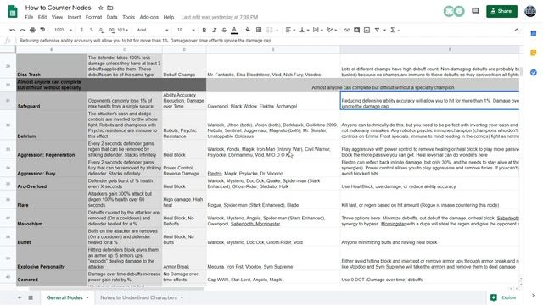The image size is (543, 305).
Task: Open the horizontal align dropdown
Action: coord(290,30)
